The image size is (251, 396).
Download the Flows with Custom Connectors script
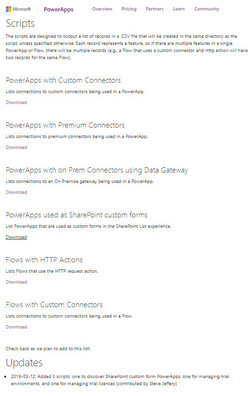(17, 327)
